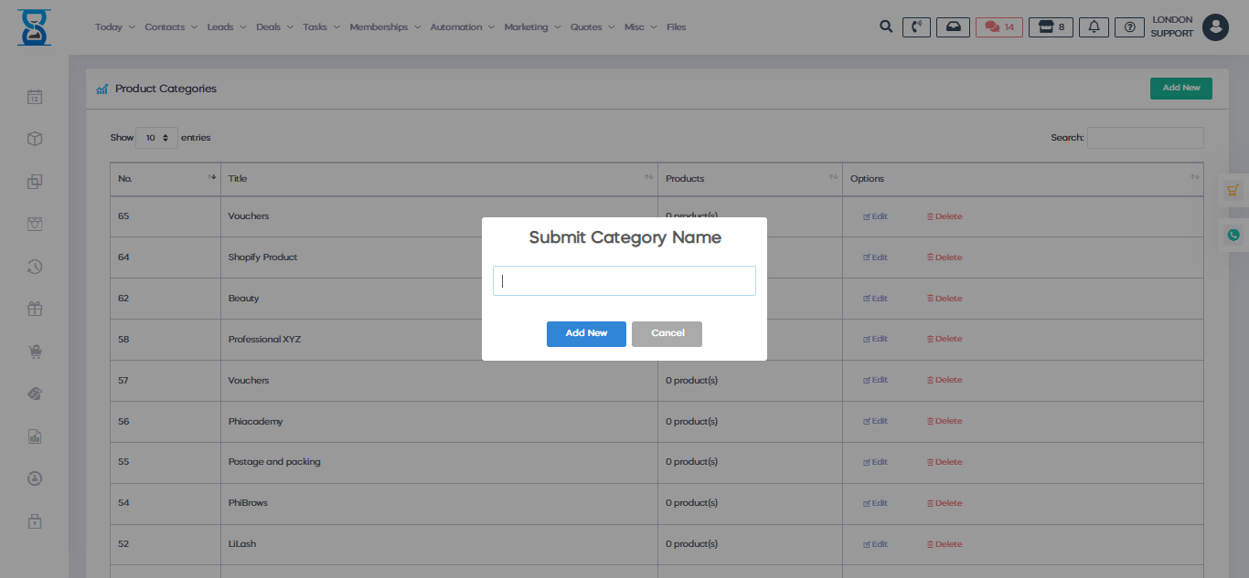
Task: Open the Show entries count dropdown
Action: (x=155, y=137)
